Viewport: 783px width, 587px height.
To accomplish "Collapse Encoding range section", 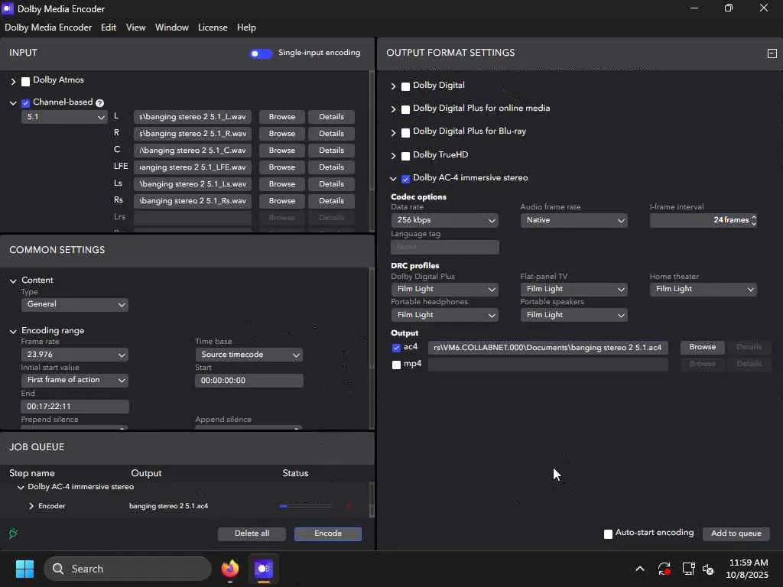I will pos(14,331).
